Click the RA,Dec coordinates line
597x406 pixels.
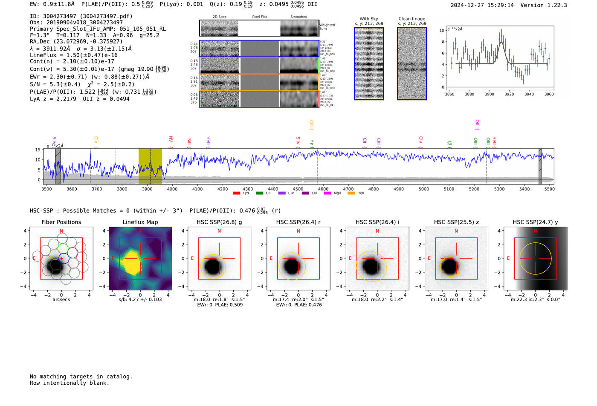coord(76,41)
